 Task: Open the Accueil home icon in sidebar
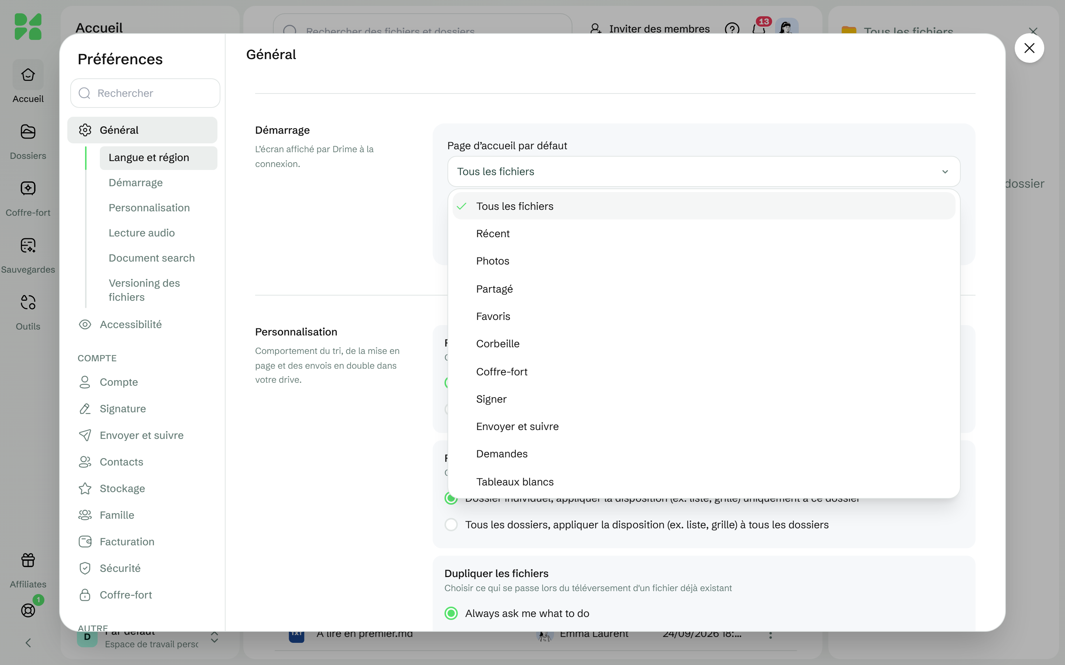click(x=28, y=75)
